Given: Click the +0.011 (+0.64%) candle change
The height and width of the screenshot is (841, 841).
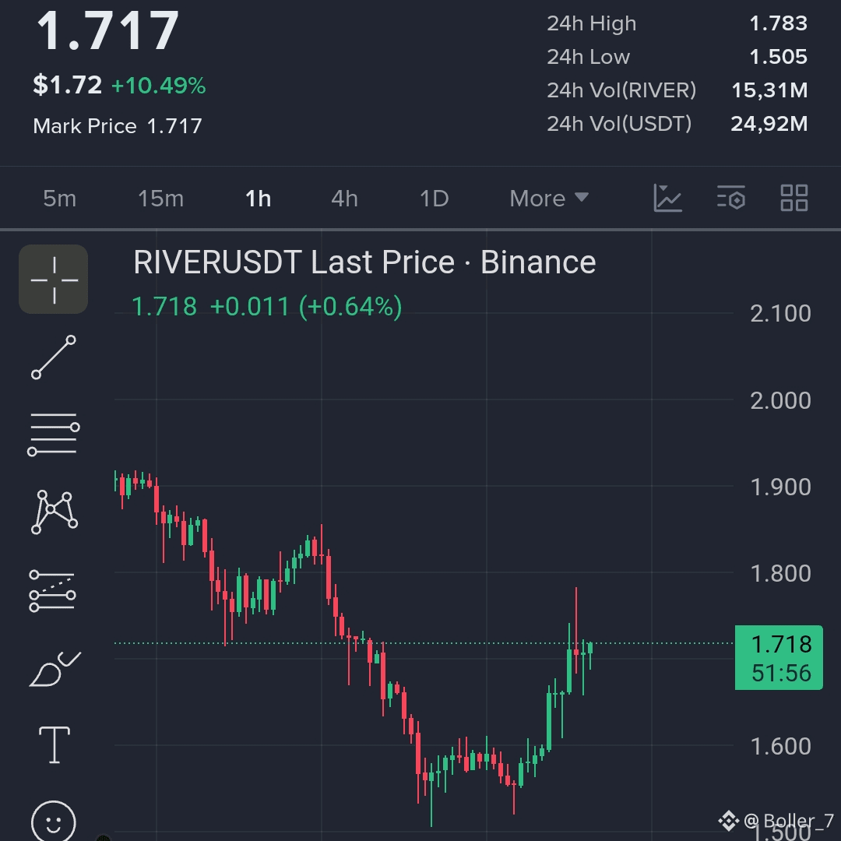Looking at the screenshot, I should pyautogui.click(x=306, y=307).
